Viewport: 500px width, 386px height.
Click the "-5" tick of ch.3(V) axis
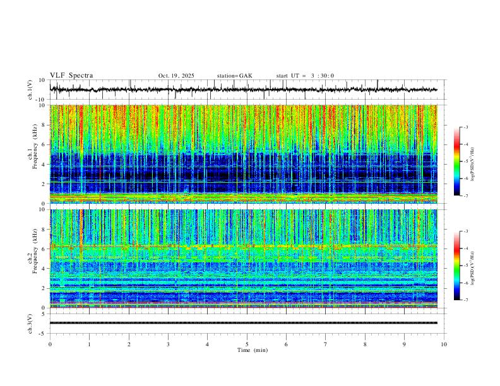43,334
